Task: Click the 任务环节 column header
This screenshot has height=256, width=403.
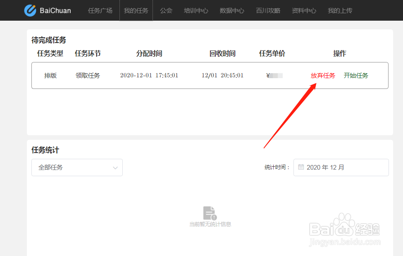Action: click(88, 53)
